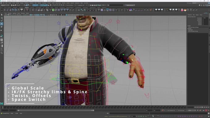
Task: Open the Rigging menu set dropdown
Action: [x=5, y=5]
